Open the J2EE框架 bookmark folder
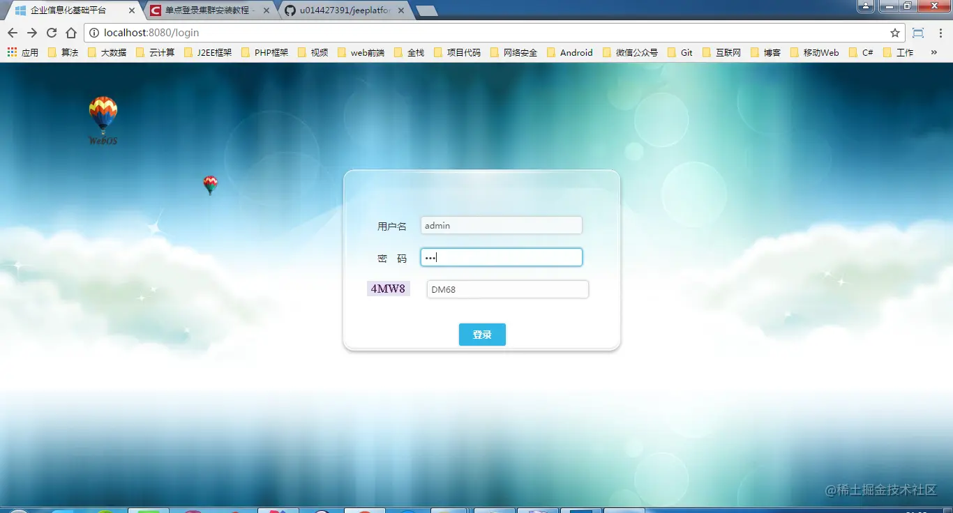This screenshot has width=953, height=513. [x=208, y=52]
